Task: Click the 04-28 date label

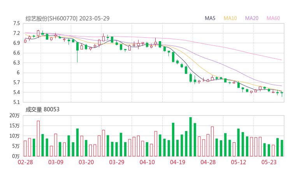Action: click(x=208, y=162)
